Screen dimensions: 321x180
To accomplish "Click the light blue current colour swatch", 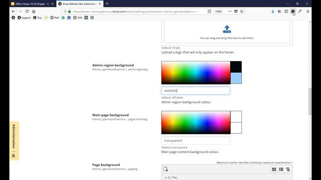I will coord(236,78).
